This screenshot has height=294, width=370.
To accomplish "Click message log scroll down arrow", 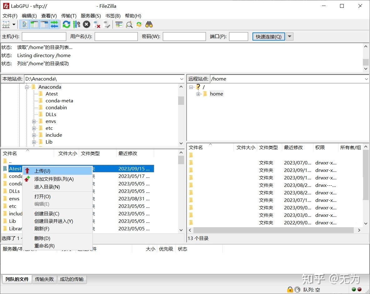I will coord(366,69).
